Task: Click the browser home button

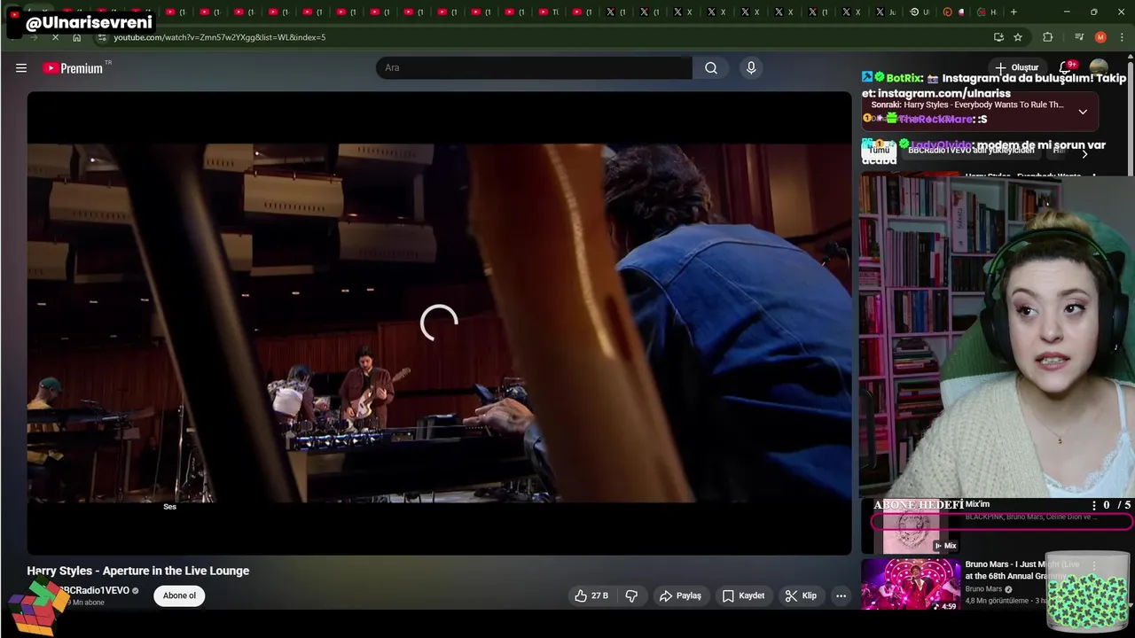Action: 77,37
